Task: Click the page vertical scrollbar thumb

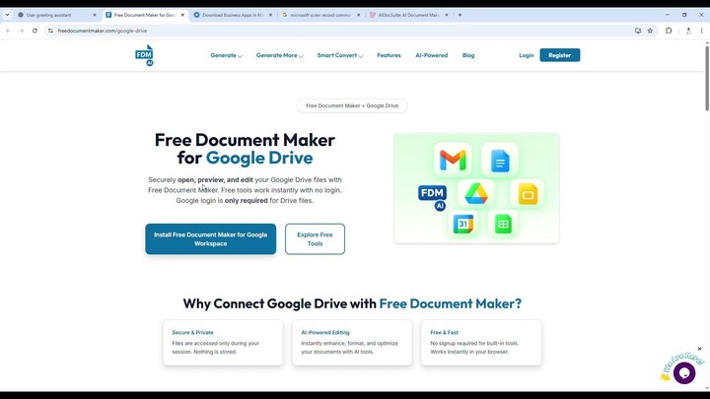Action: 707,77
